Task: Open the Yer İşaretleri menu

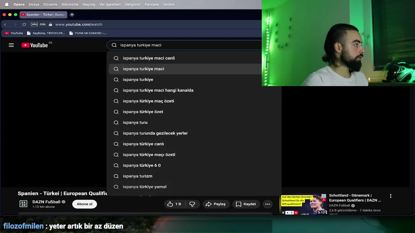Action: click(x=110, y=5)
